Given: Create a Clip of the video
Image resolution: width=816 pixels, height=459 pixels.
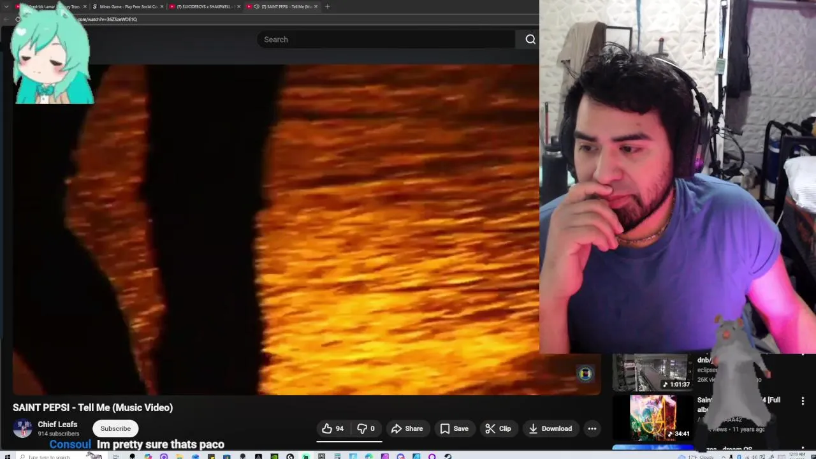Looking at the screenshot, I should pos(497,428).
